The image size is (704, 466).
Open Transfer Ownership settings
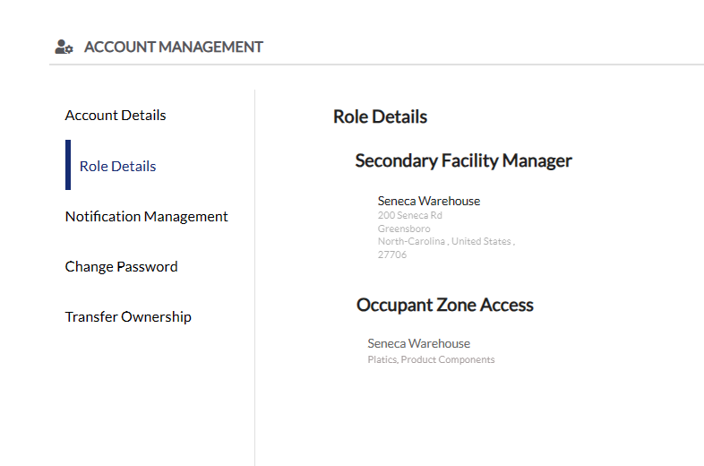128,317
